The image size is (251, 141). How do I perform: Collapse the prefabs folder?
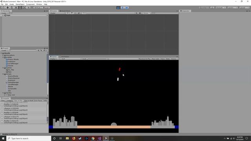tap(3, 57)
